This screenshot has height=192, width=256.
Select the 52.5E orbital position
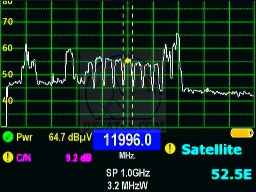[x=231, y=174]
